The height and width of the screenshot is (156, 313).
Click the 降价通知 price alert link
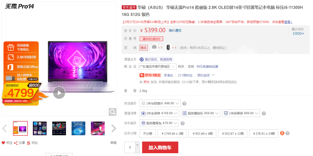coord(175,31)
